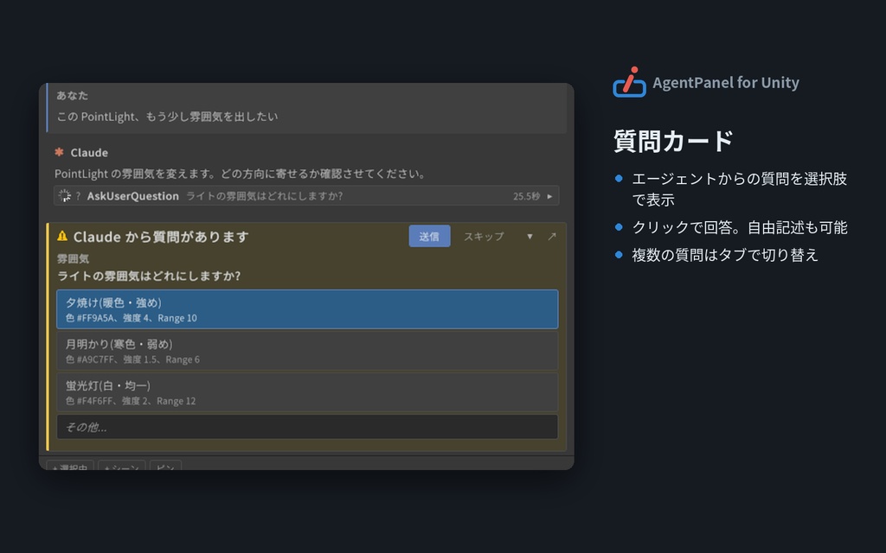Click the user message about PointLight 雰囲気
This screenshot has width=886, height=553.
click(167, 117)
